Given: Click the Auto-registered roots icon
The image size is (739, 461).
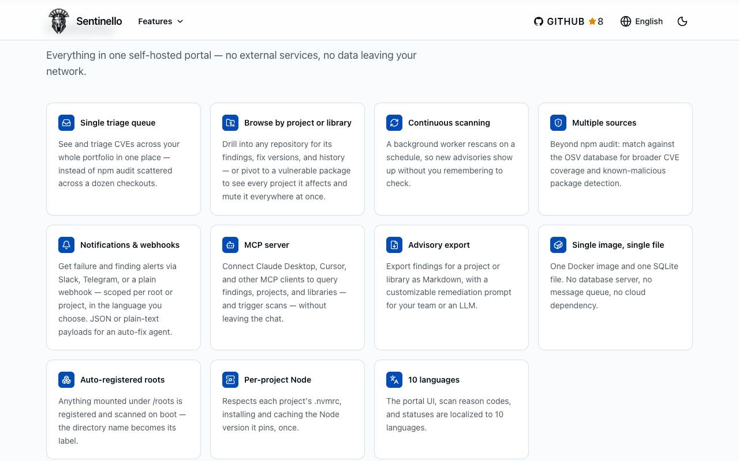Looking at the screenshot, I should [x=66, y=380].
